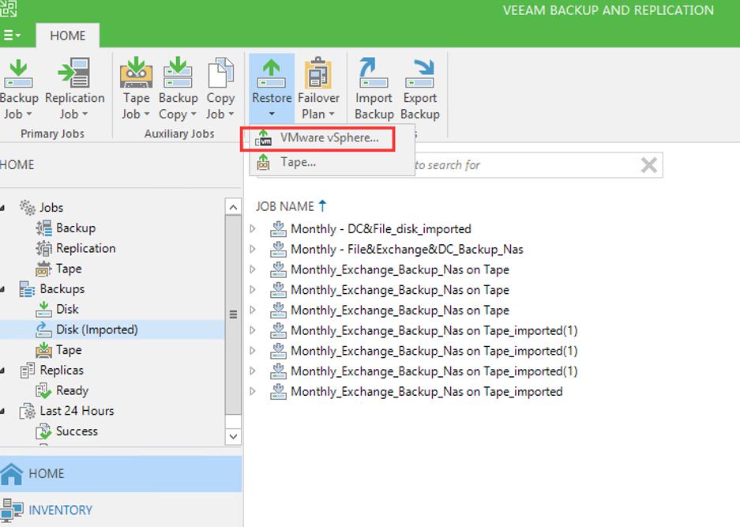Viewport: 740px width, 527px height.
Task: Click the Export Backup icon
Action: (x=419, y=77)
